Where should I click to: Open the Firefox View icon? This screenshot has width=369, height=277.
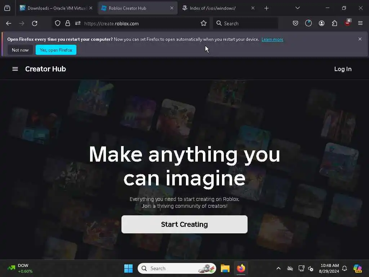tap(7, 8)
